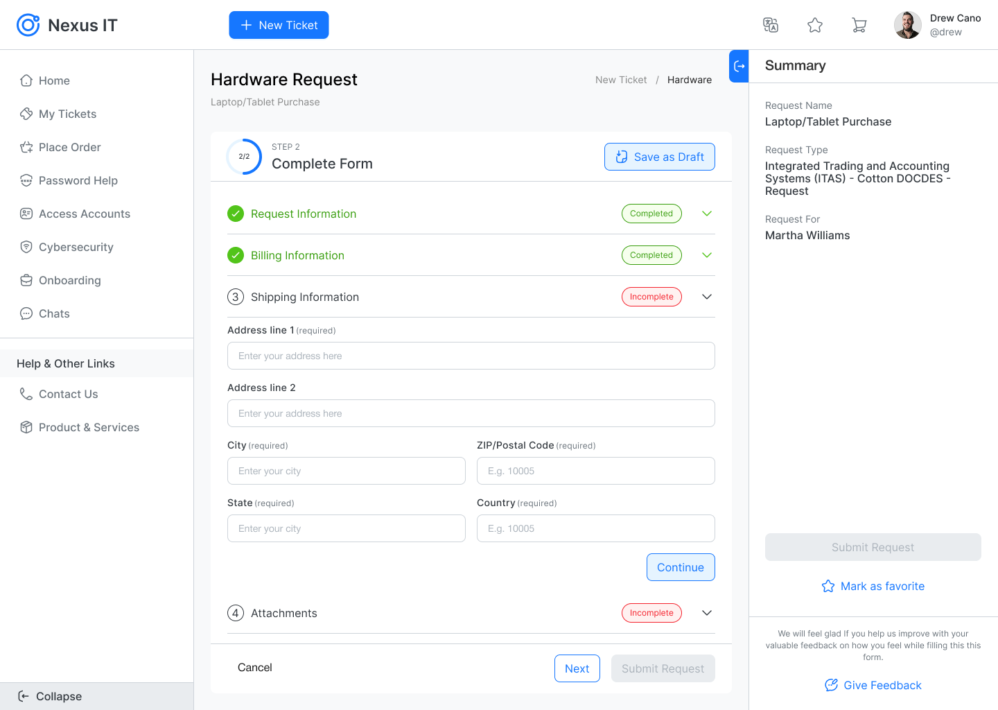The width and height of the screenshot is (998, 710).
Task: Mark the request as favorite
Action: 873,586
